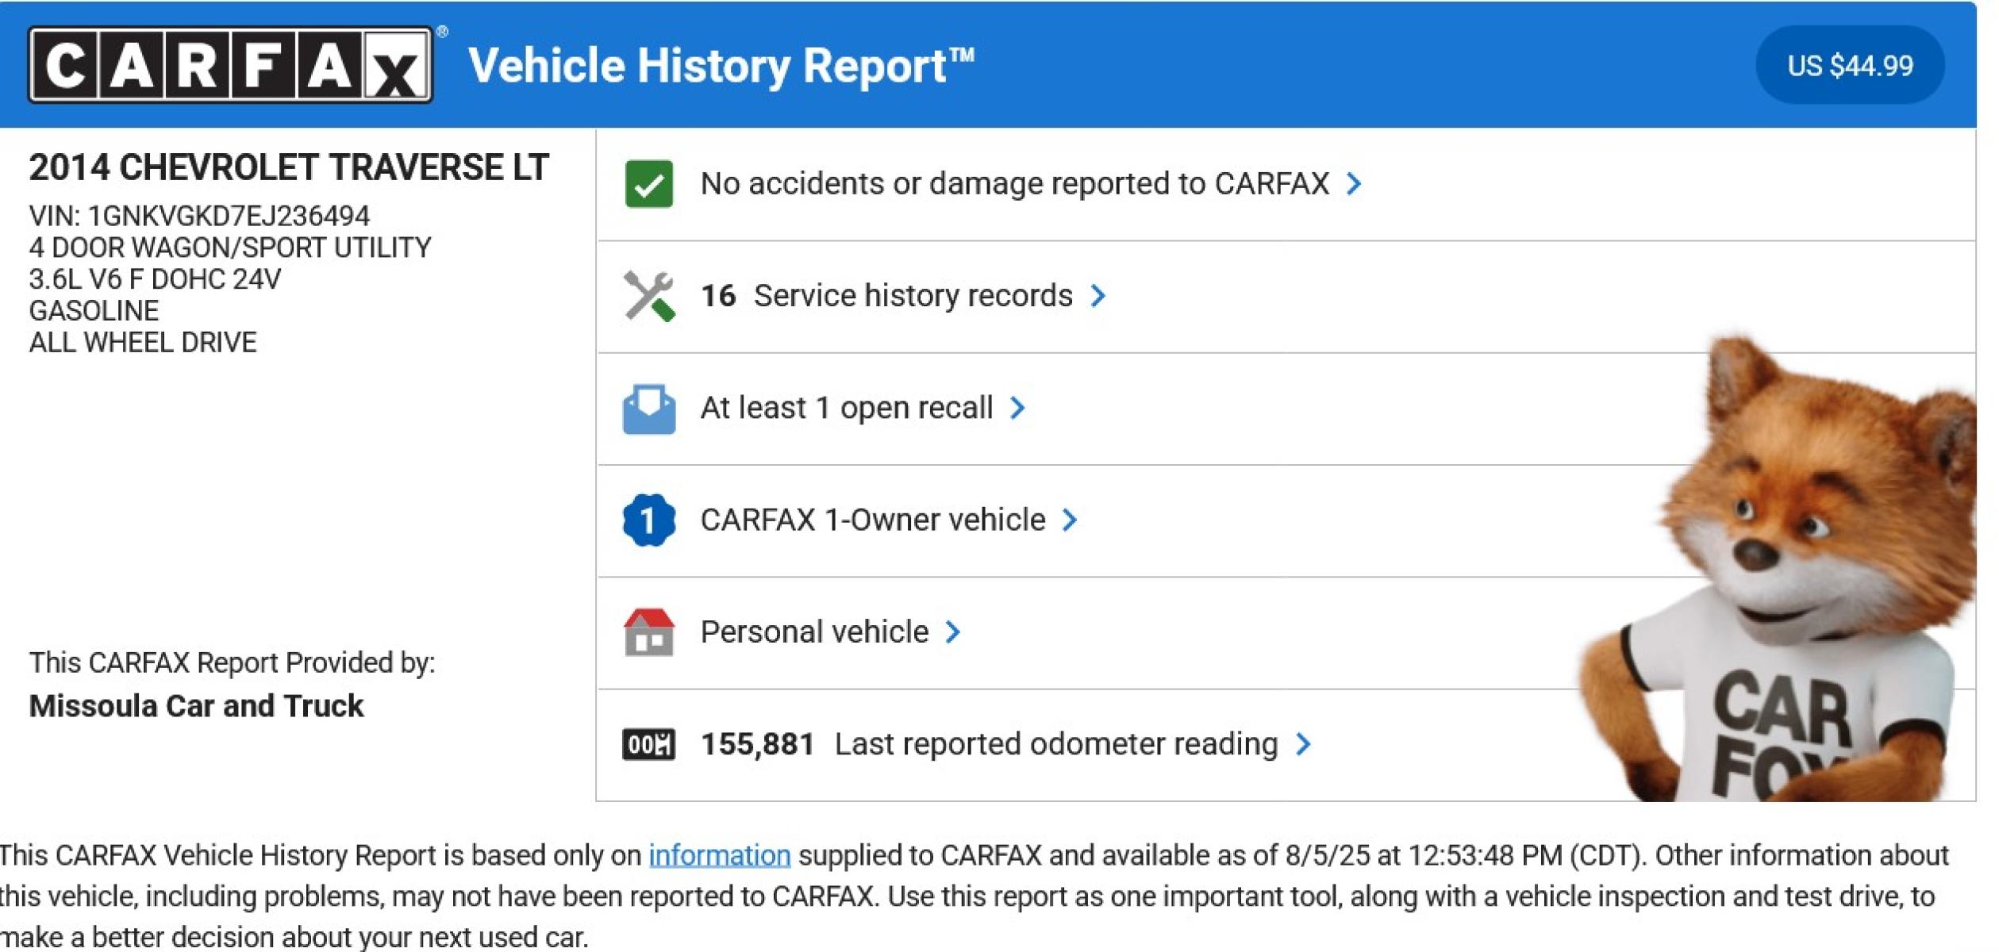Image resolution: width=1999 pixels, height=952 pixels.
Task: Click the blue 1-Owner badge icon
Action: (648, 520)
